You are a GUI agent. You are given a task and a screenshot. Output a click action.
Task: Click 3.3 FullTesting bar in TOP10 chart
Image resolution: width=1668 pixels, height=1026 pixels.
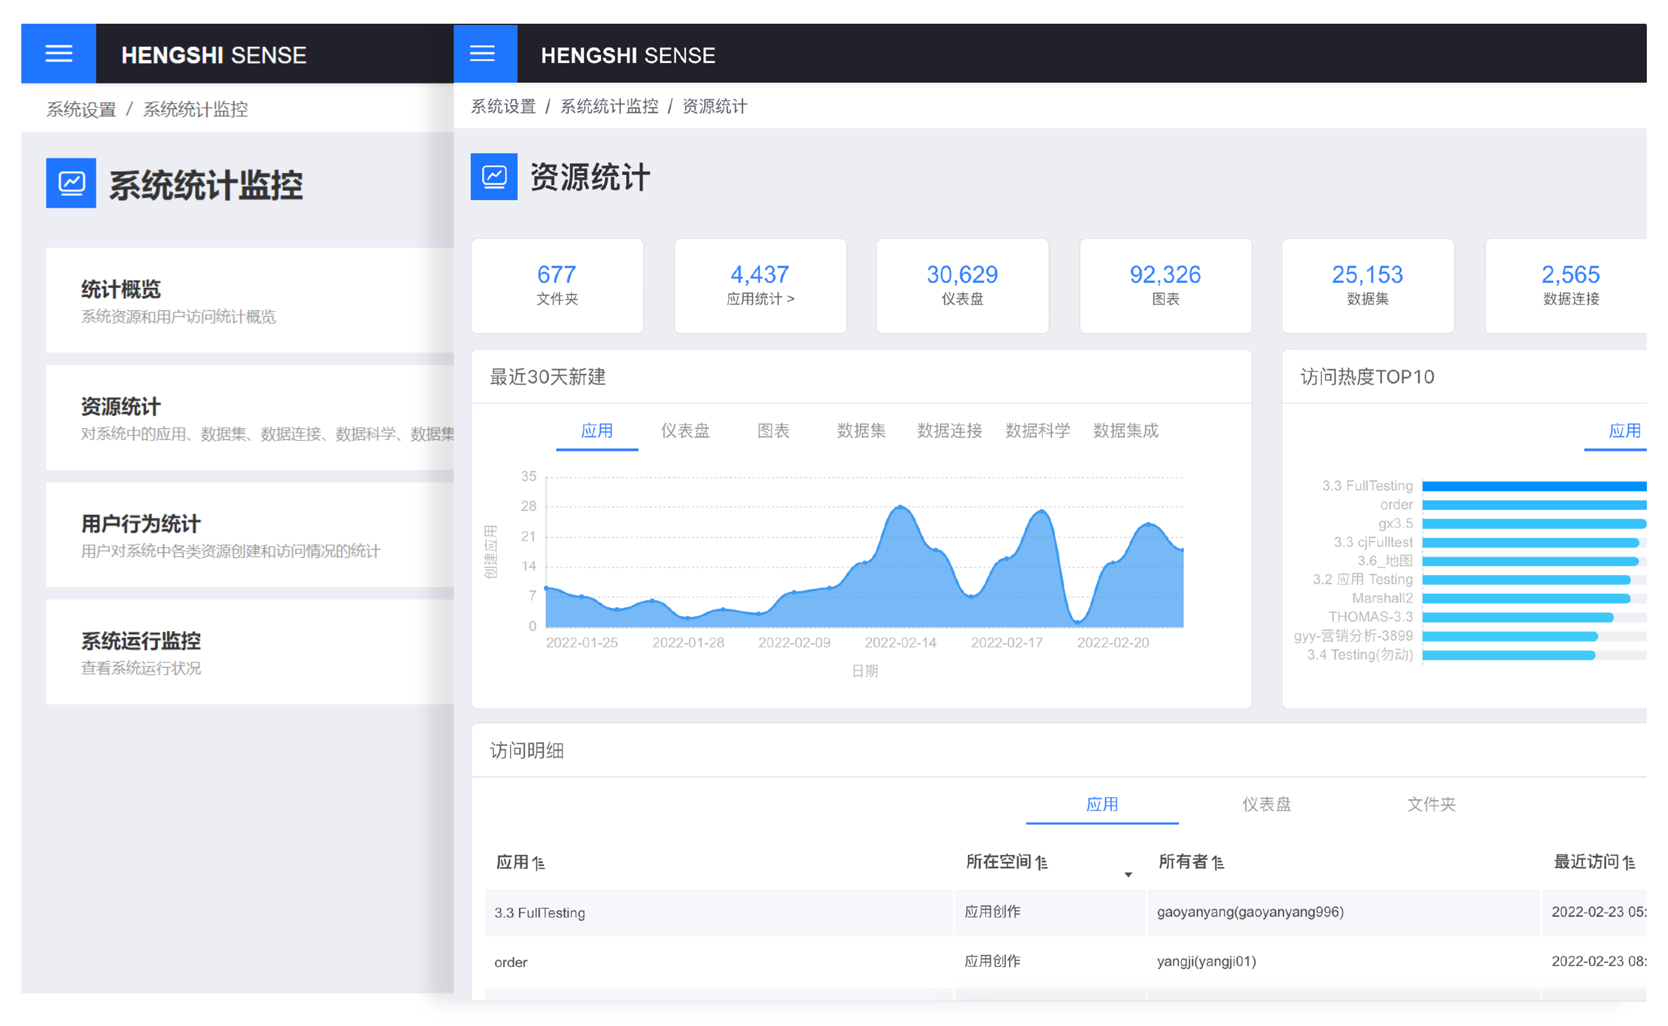coord(1535,487)
